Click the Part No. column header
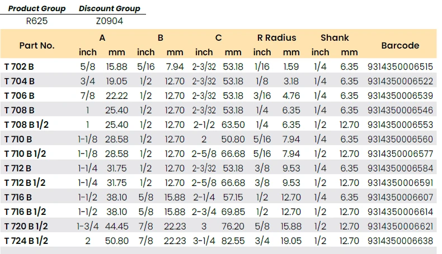This screenshot has height=254, width=442. point(37,45)
